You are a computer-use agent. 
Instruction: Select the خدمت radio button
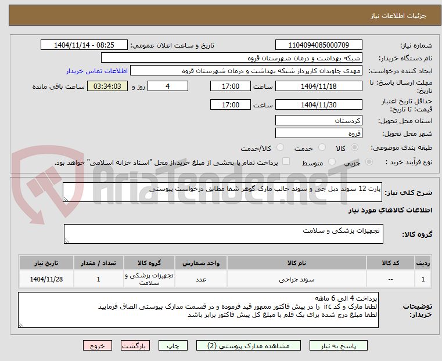click(x=322, y=147)
